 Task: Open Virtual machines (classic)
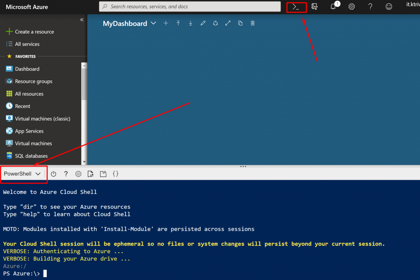point(38,119)
